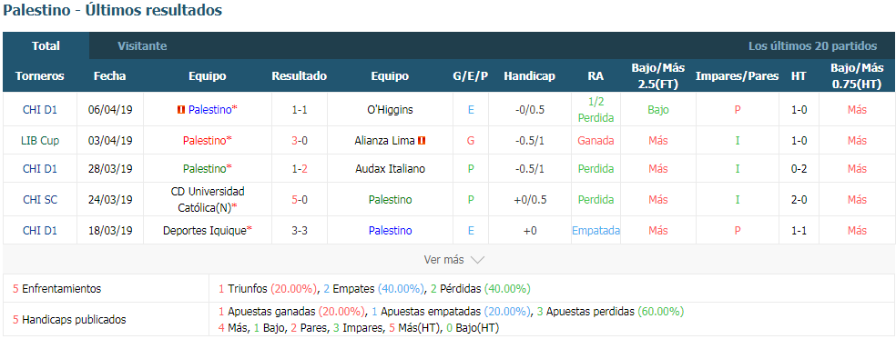This screenshot has width=896, height=339.
Task: Open the Audax Italiano team link
Action: click(x=390, y=169)
